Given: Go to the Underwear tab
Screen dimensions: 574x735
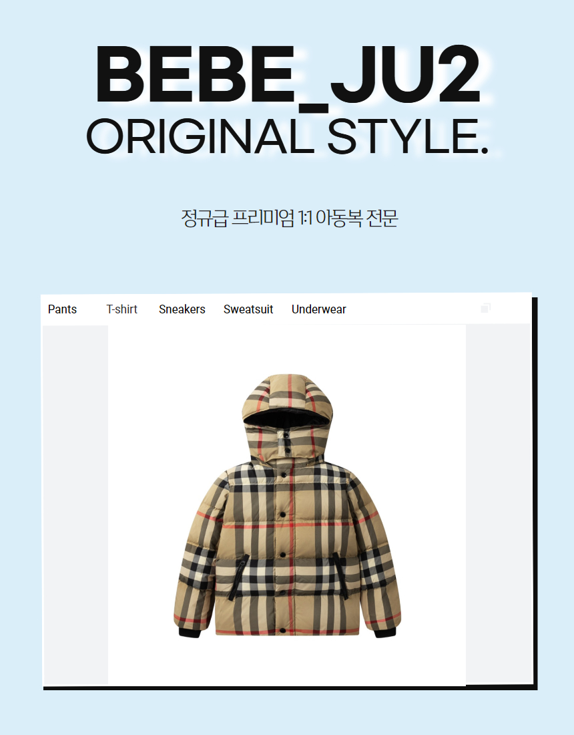Looking at the screenshot, I should pos(319,309).
